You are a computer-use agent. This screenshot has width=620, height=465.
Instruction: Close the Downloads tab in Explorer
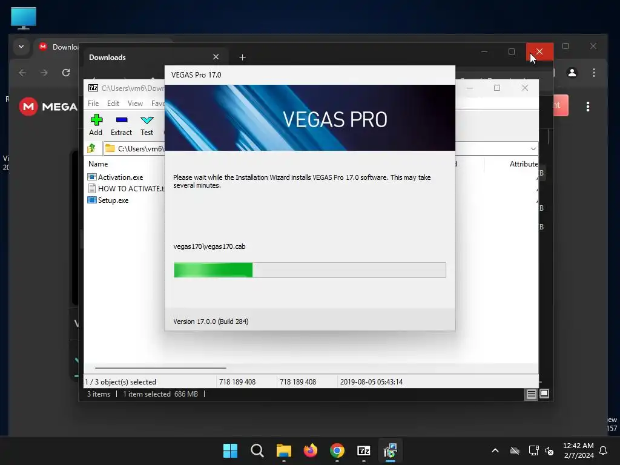click(x=216, y=57)
